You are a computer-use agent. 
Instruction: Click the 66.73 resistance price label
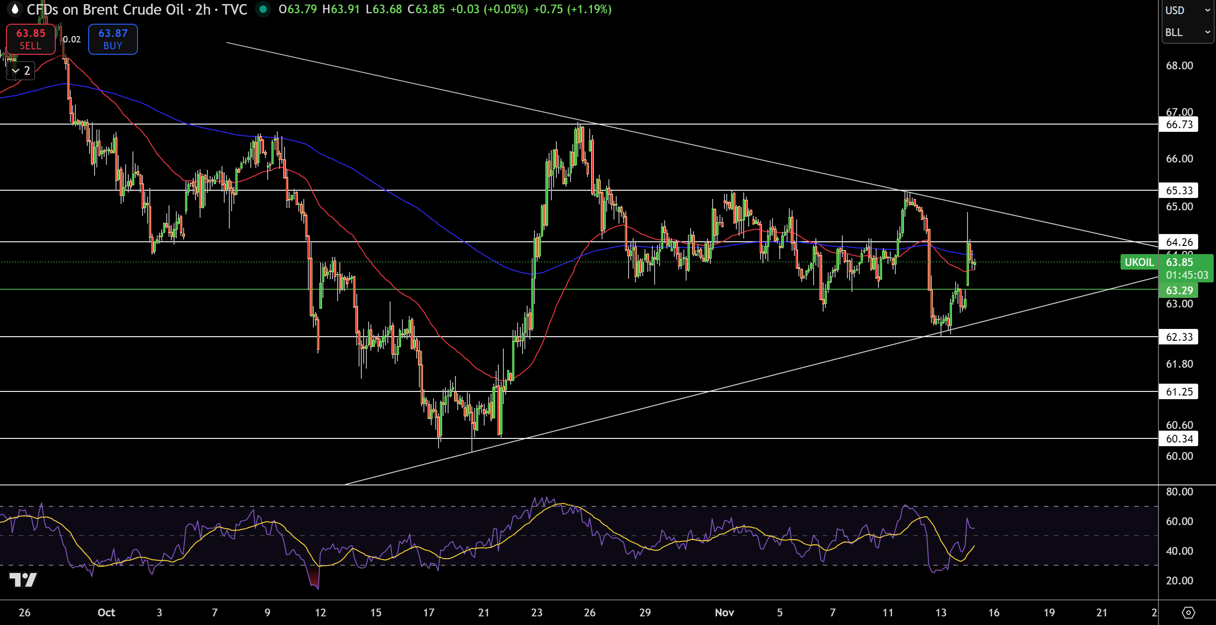(x=1179, y=125)
